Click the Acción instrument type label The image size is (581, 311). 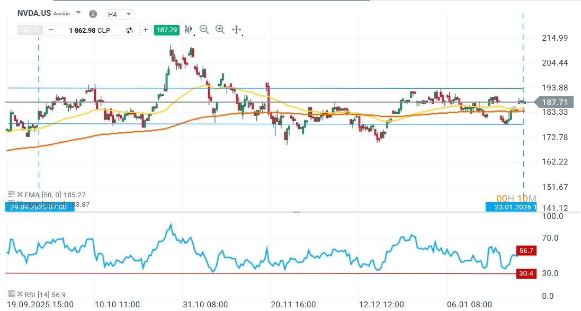61,13
